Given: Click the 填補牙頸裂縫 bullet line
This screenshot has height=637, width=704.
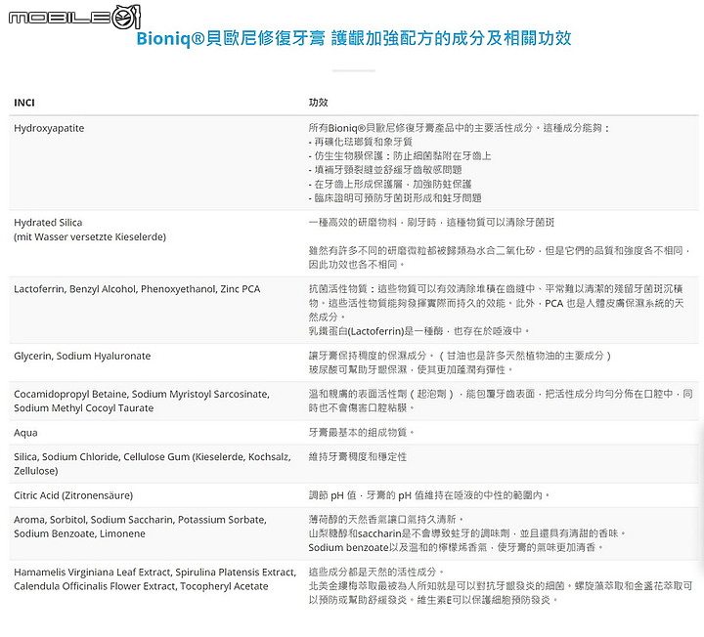Looking at the screenshot, I should coord(385,170).
